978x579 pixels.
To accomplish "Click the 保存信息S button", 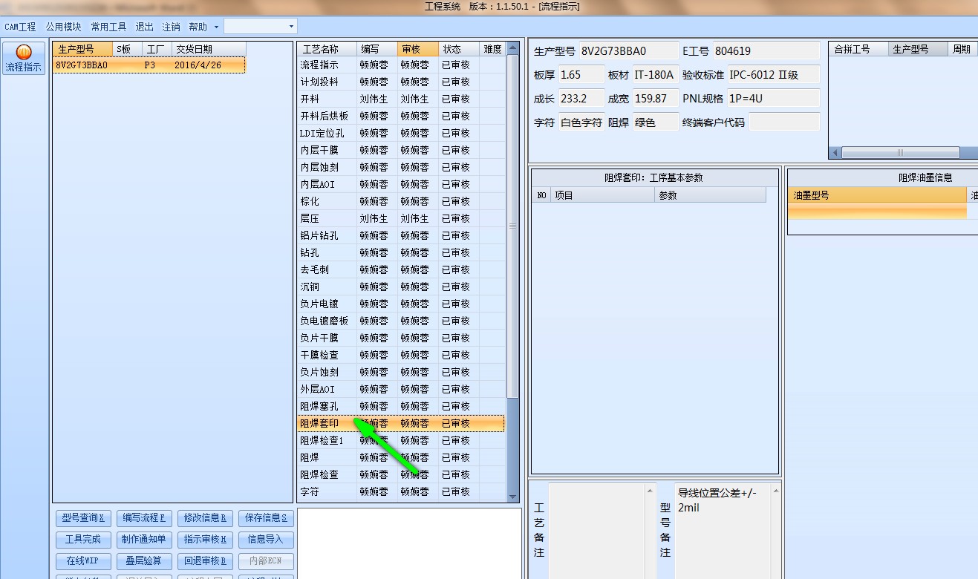I will coord(266,517).
